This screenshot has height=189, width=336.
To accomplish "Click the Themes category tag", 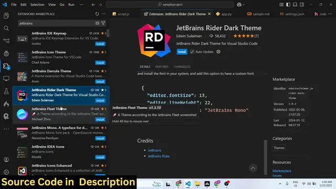I will 279,148.
